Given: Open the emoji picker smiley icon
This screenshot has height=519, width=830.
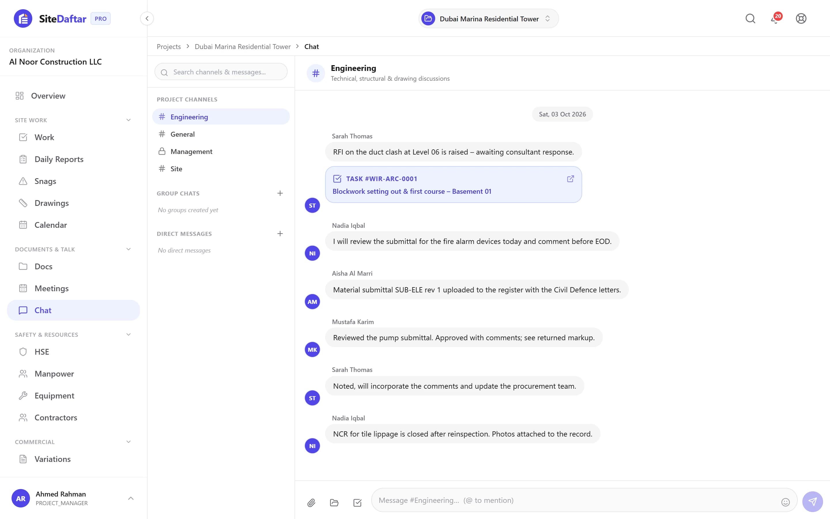Looking at the screenshot, I should point(785,503).
